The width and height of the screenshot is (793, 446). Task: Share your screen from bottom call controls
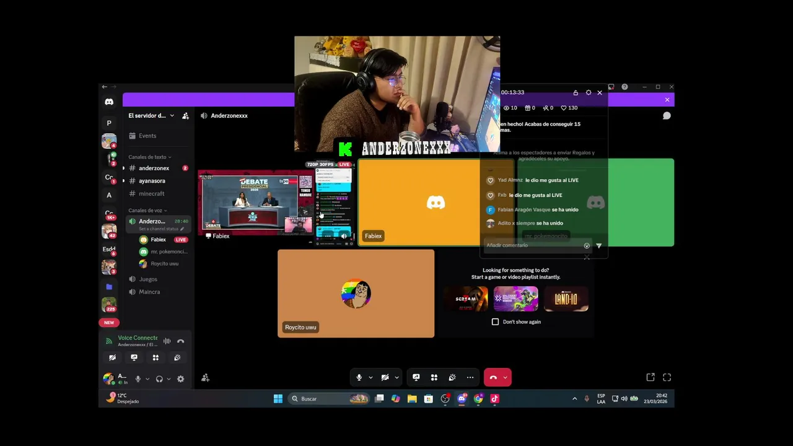(416, 377)
